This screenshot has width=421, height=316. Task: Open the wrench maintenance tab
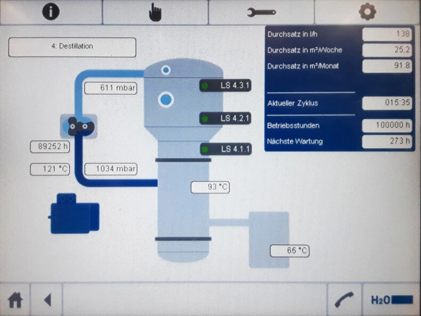[x=261, y=12]
